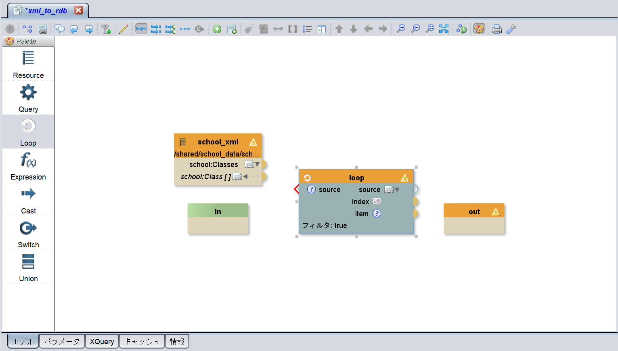Switch to the モデル tab
618x351 pixels.
coord(23,341)
